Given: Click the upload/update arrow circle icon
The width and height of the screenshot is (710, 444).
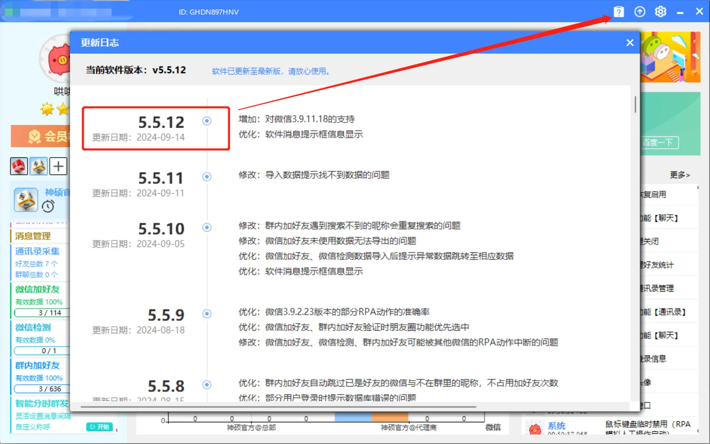Looking at the screenshot, I should tap(640, 12).
